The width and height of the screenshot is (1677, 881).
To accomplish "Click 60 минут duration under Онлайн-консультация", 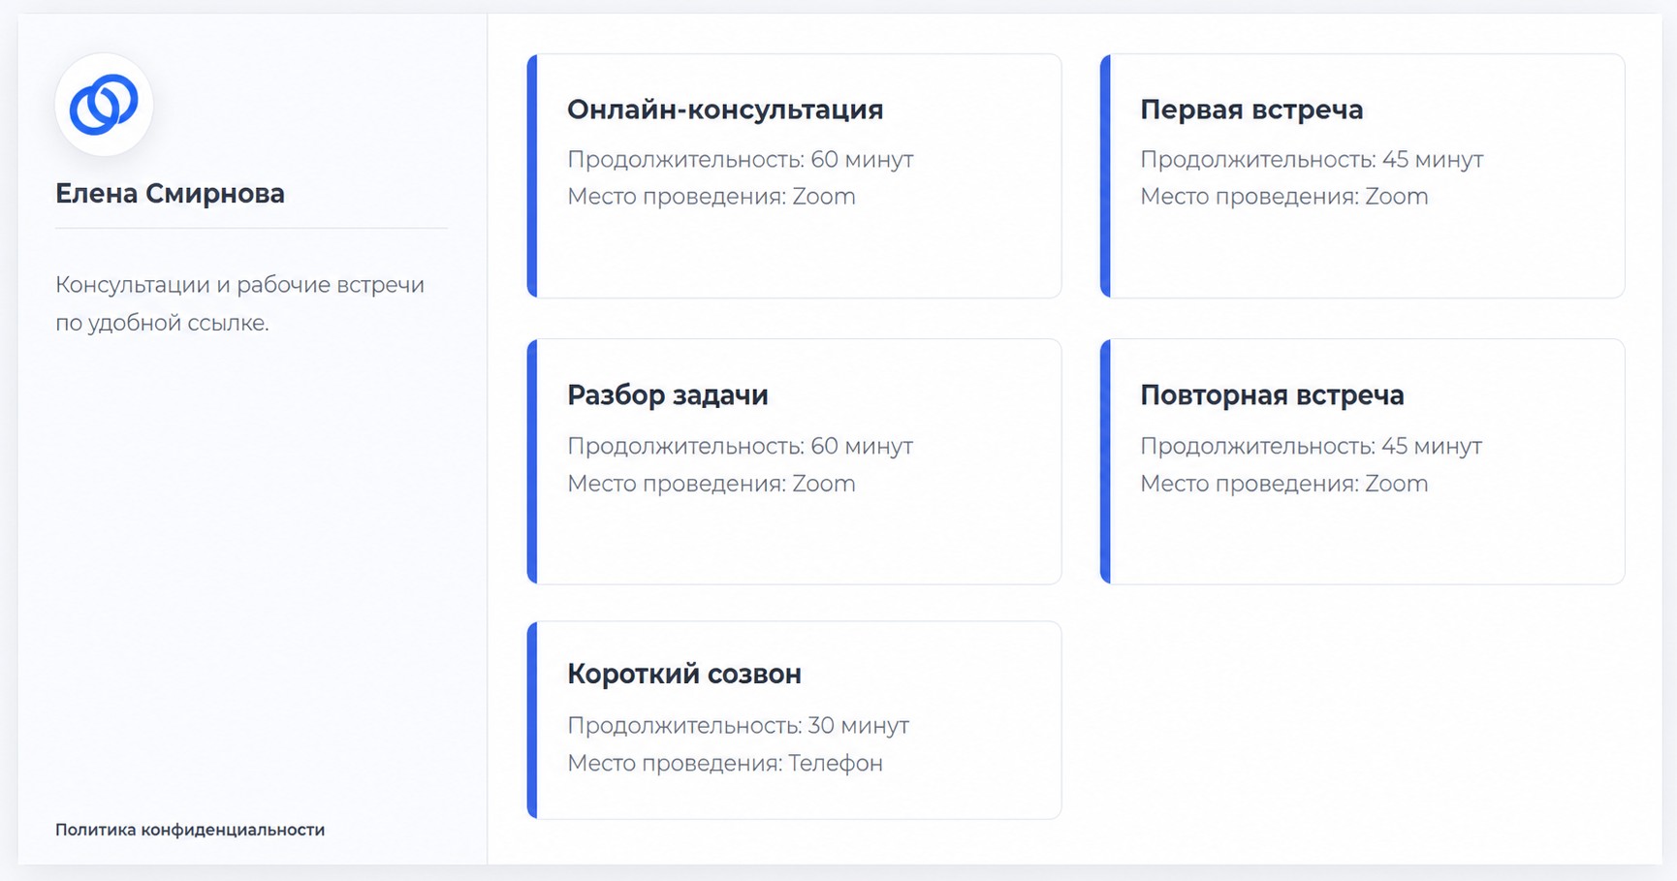I will point(862,159).
